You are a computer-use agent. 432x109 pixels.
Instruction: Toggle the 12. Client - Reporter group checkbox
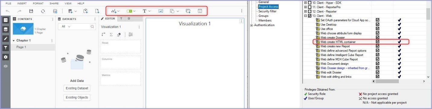click(310, 11)
